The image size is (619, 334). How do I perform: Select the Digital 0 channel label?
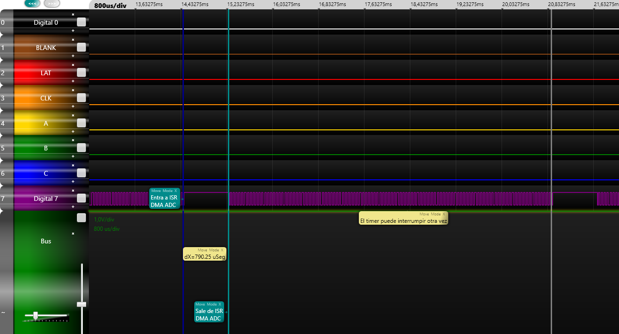(46, 22)
